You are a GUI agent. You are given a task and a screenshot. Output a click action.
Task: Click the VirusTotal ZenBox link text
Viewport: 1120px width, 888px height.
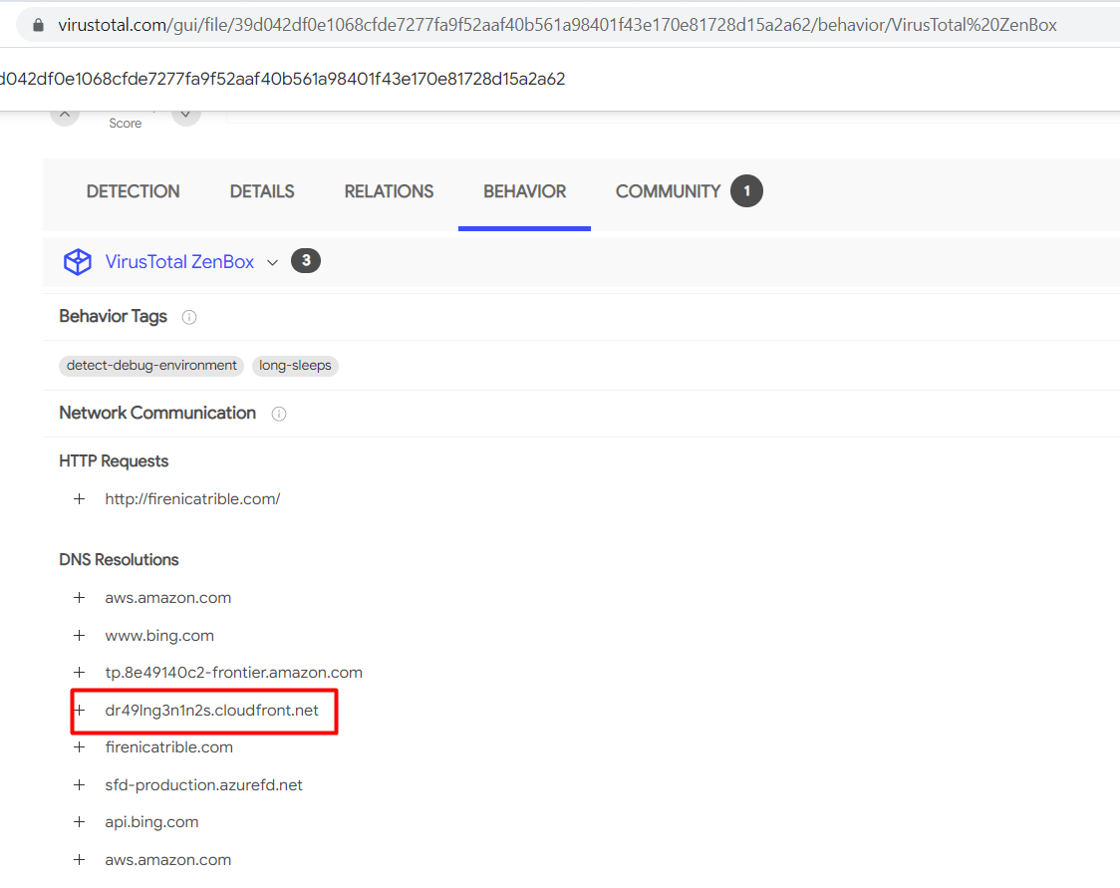[179, 261]
